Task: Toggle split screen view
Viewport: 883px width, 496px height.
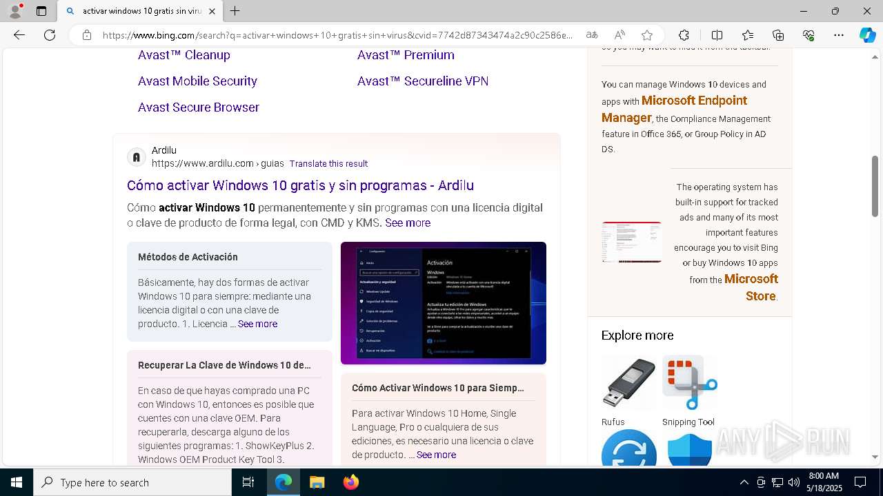Action: 717,35
